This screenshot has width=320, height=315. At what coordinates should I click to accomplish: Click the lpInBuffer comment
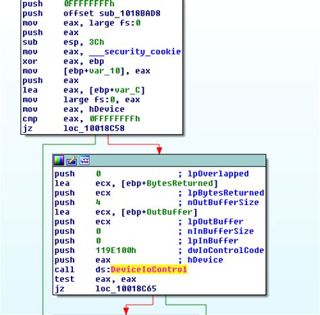(213, 241)
